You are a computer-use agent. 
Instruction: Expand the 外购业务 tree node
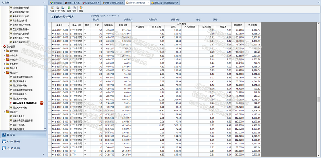click(x=5, y=55)
